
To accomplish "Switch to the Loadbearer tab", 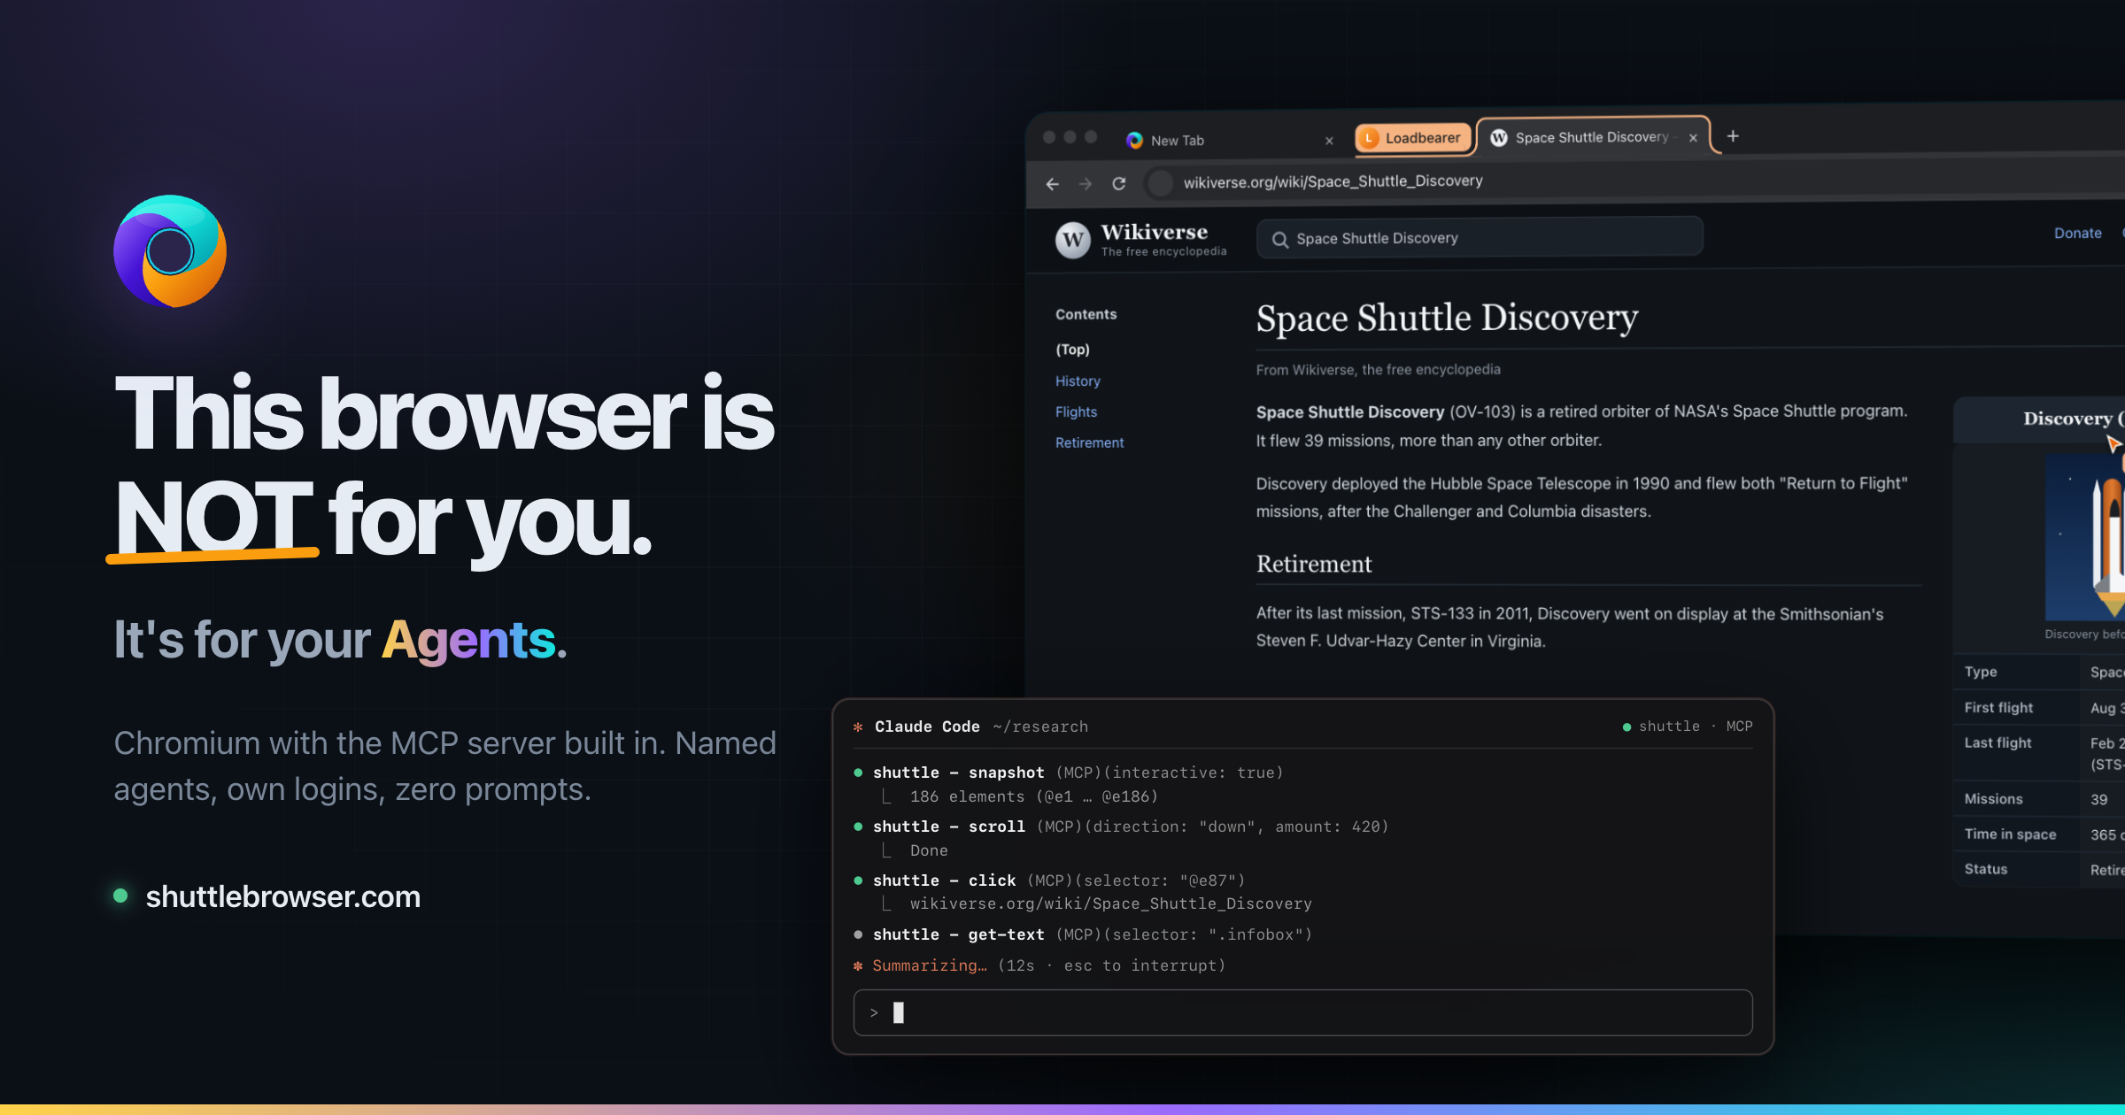I will (1413, 138).
